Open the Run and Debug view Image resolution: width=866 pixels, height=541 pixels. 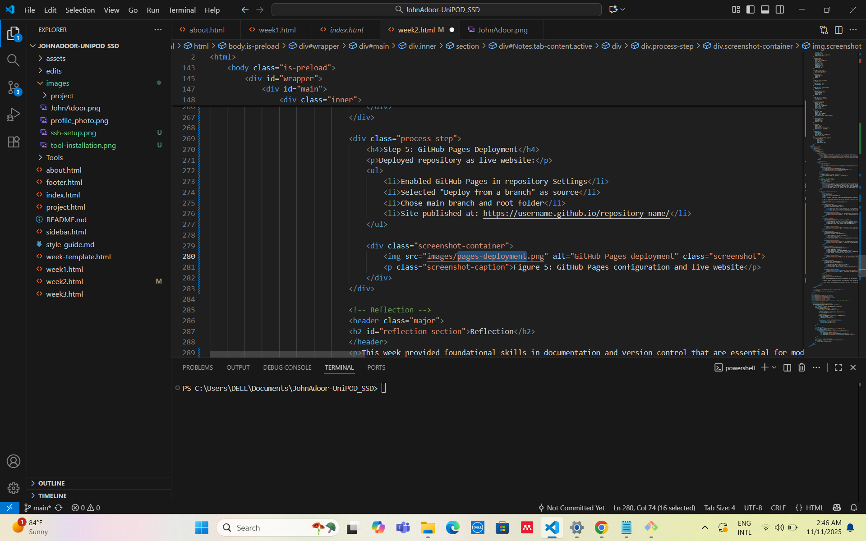(14, 115)
